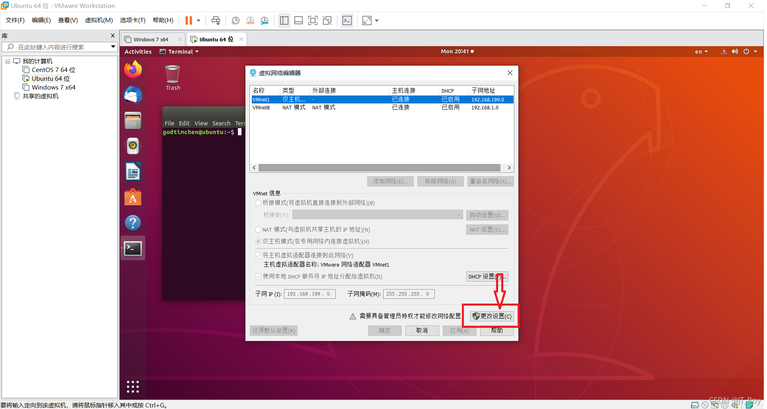Image resolution: width=767 pixels, height=409 pixels.
Task: Click Activities in the Ubuntu top bar
Action: pos(138,52)
